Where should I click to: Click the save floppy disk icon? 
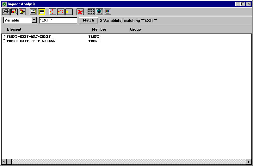(x=14, y=12)
